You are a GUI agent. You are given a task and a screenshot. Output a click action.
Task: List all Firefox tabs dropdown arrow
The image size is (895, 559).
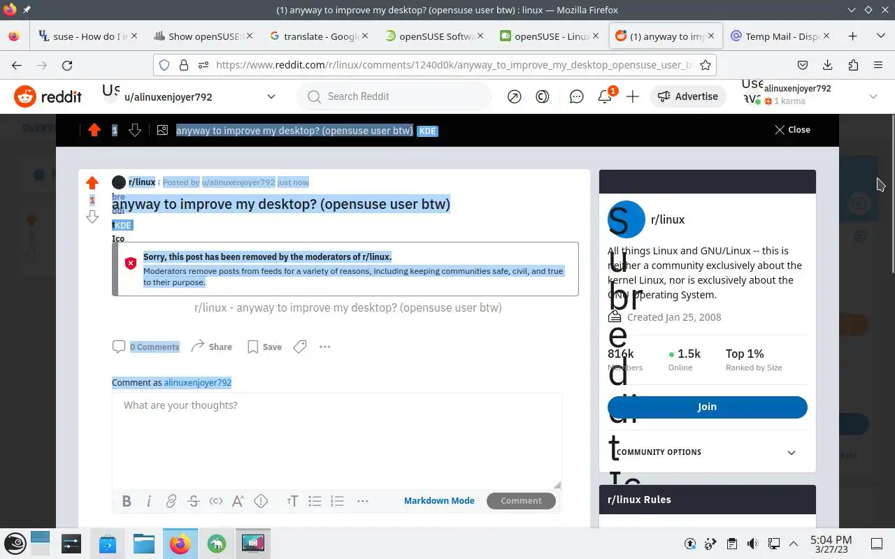(x=880, y=36)
